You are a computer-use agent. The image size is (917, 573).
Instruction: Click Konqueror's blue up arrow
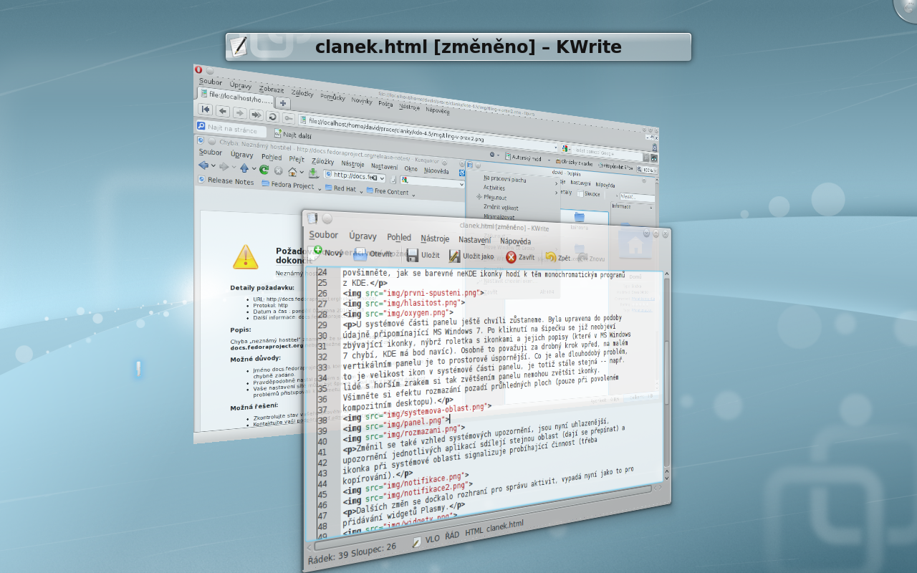[244, 168]
